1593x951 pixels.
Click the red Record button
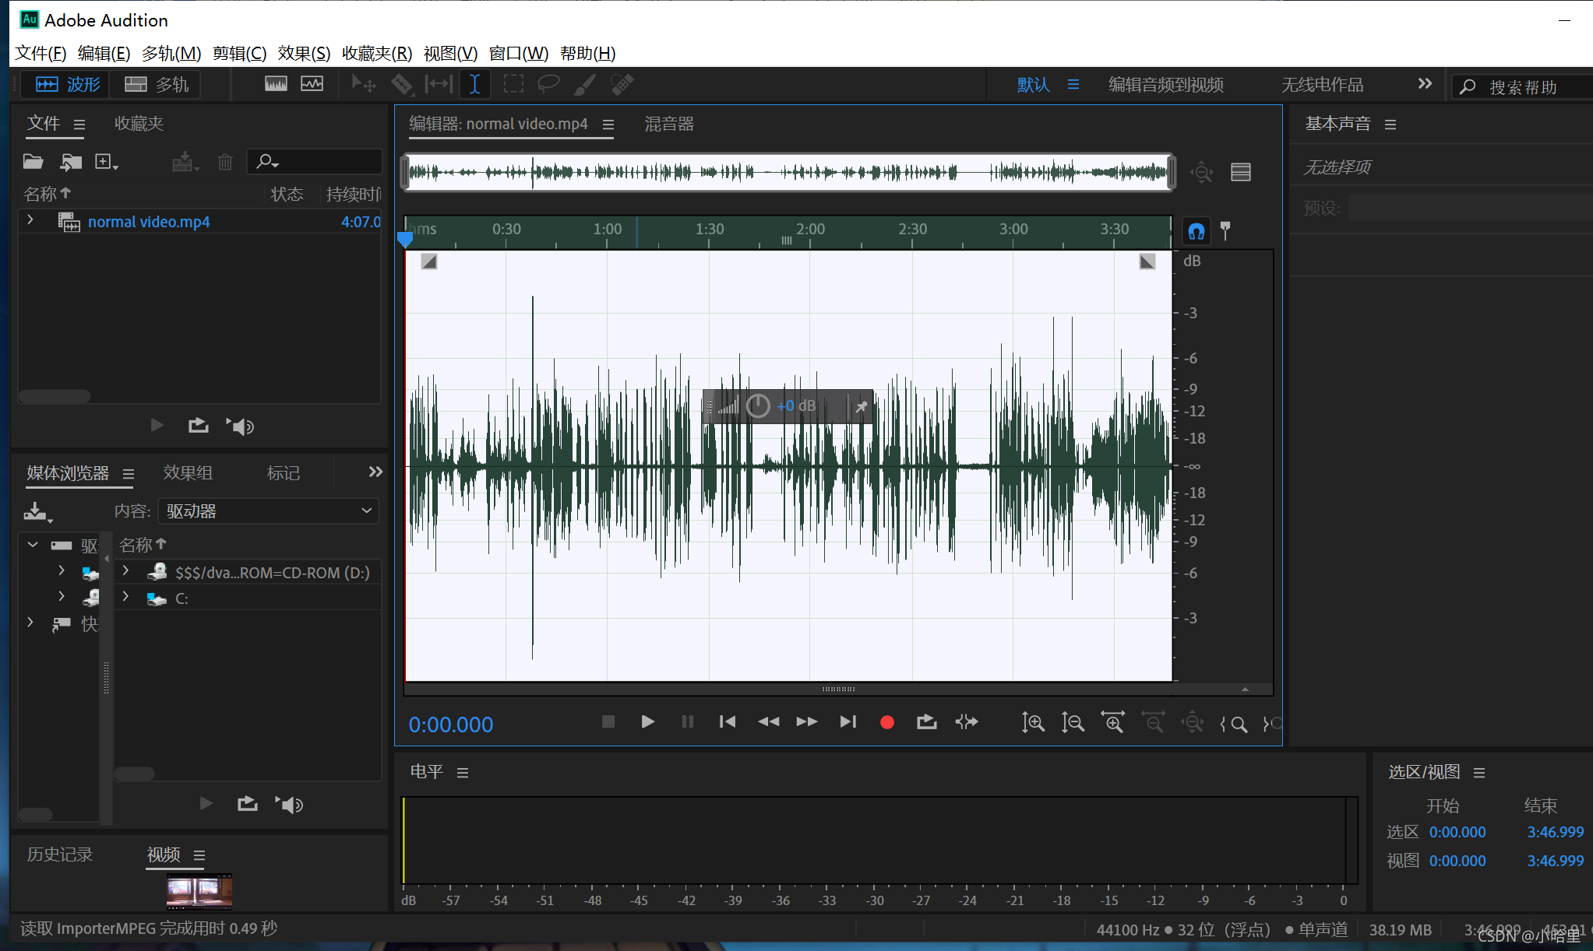click(886, 722)
